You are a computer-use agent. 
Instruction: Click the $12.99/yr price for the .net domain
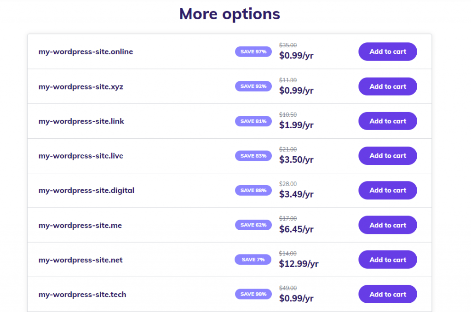click(x=299, y=263)
